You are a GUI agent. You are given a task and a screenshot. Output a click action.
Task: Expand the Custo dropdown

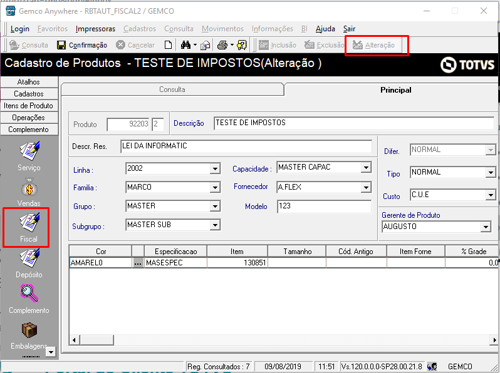491,195
